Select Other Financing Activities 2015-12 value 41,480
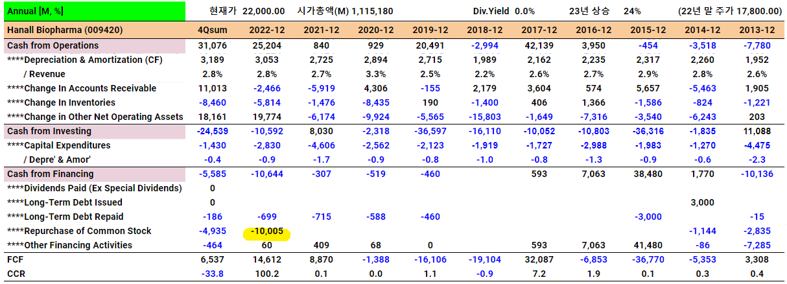The image size is (787, 284). click(x=648, y=245)
